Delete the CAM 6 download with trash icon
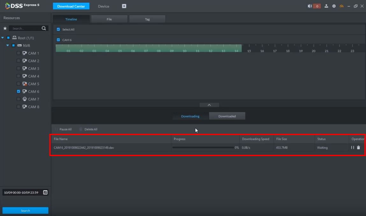Image resolution: width=366 pixels, height=216 pixels. pyautogui.click(x=359, y=148)
